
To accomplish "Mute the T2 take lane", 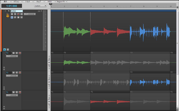I will tap(13, 73).
